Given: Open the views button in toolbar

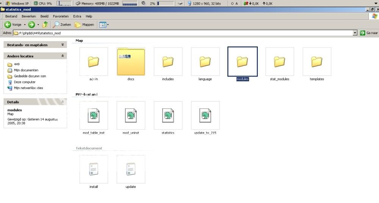Looking at the screenshot, I should point(103,25).
